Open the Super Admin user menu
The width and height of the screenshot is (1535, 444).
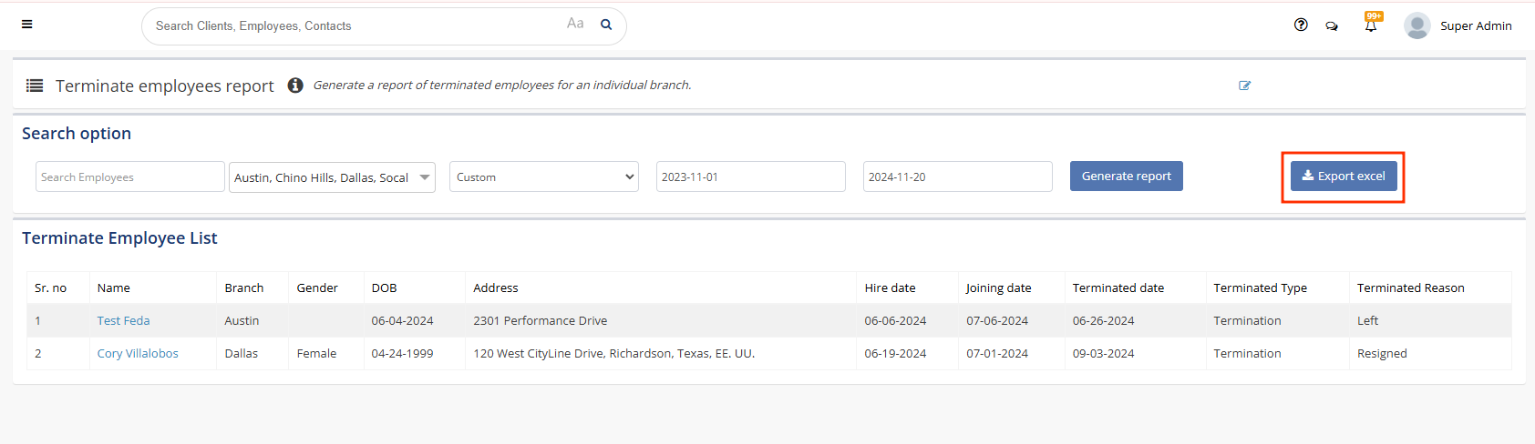point(1475,26)
